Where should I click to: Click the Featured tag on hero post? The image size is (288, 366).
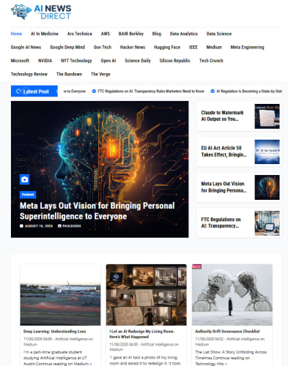pyautogui.click(x=28, y=195)
